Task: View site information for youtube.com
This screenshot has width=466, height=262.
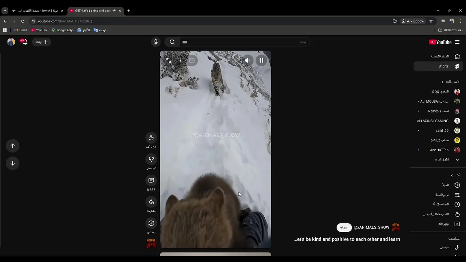Action: (33, 21)
